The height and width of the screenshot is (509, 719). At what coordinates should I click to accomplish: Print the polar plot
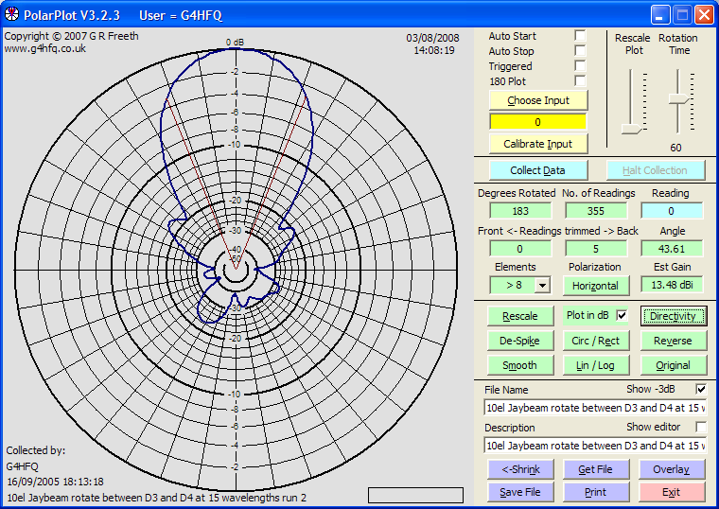(x=596, y=492)
